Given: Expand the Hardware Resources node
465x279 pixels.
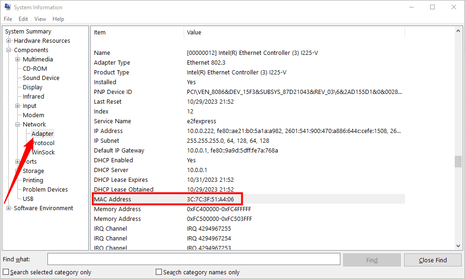Looking at the screenshot, I should 8,40.
